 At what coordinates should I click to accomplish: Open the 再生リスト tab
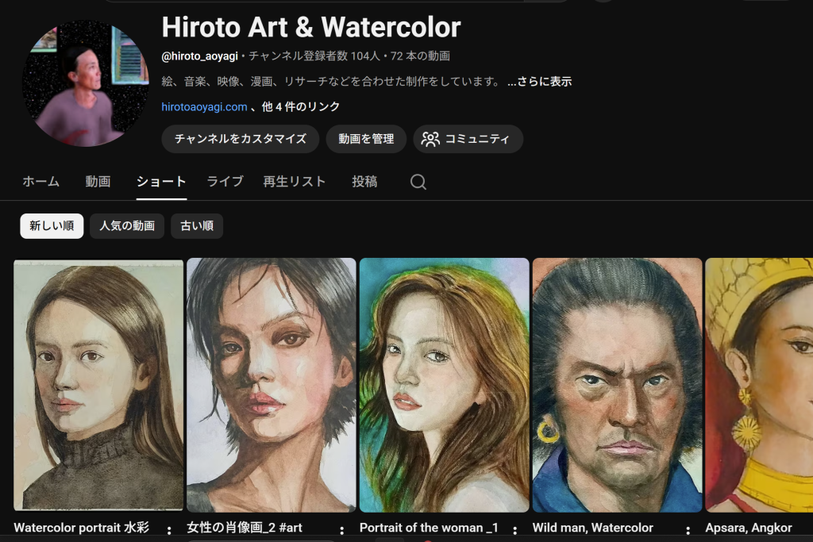pyautogui.click(x=295, y=182)
